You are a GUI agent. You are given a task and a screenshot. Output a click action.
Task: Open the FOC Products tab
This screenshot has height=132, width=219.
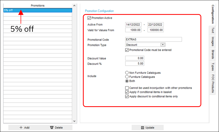click(x=213, y=83)
